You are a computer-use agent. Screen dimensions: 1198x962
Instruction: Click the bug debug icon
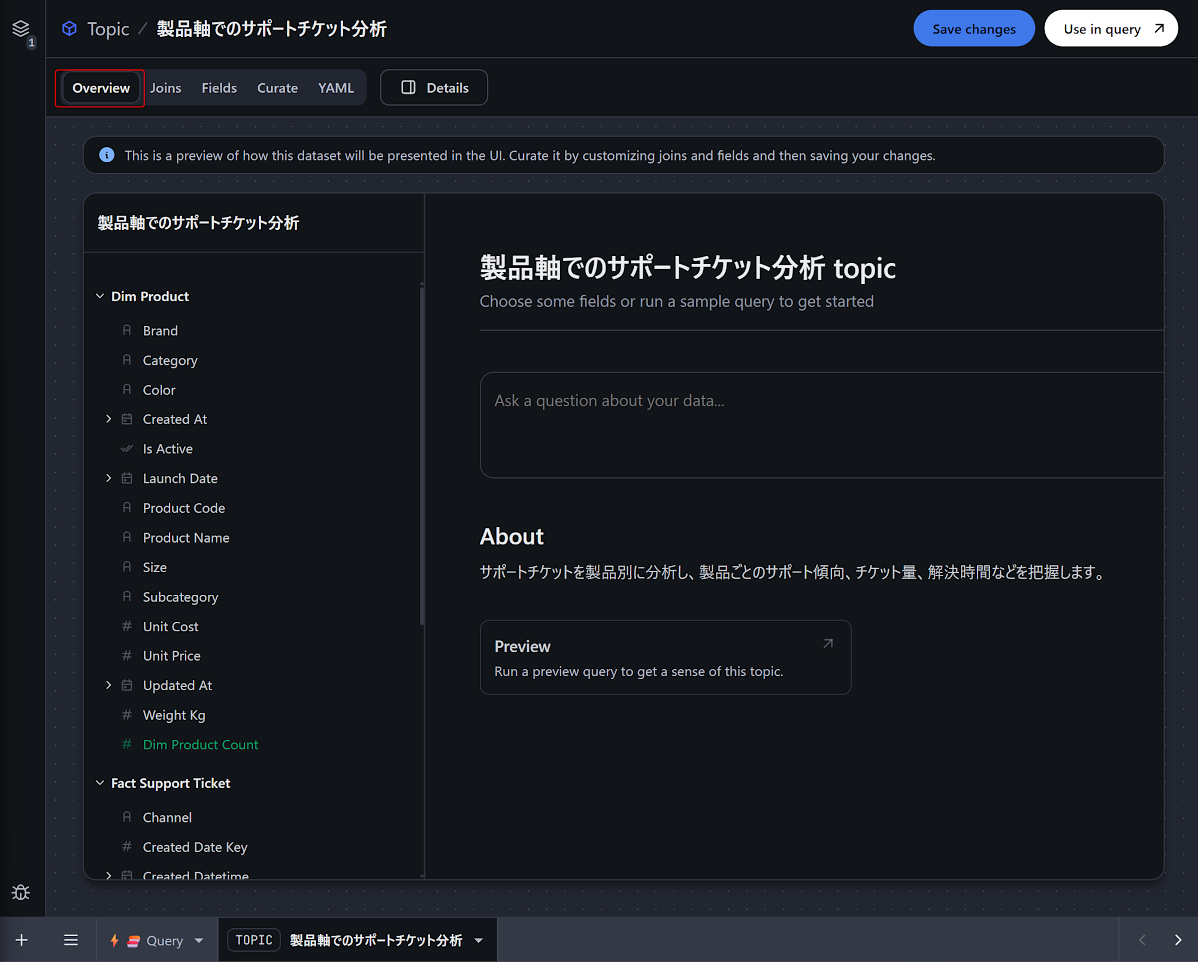(x=21, y=893)
